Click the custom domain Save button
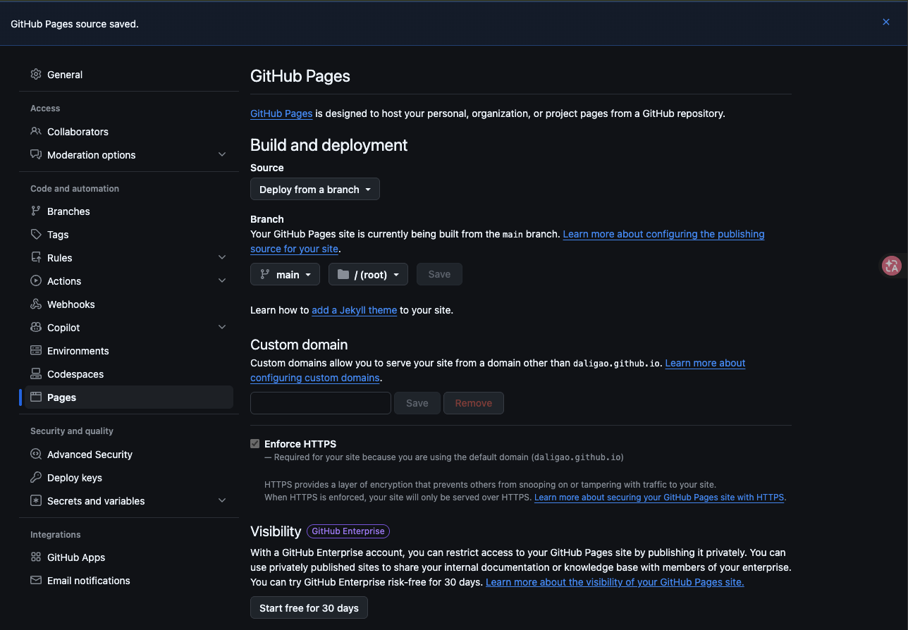Screen dimensions: 908x630 (417, 403)
